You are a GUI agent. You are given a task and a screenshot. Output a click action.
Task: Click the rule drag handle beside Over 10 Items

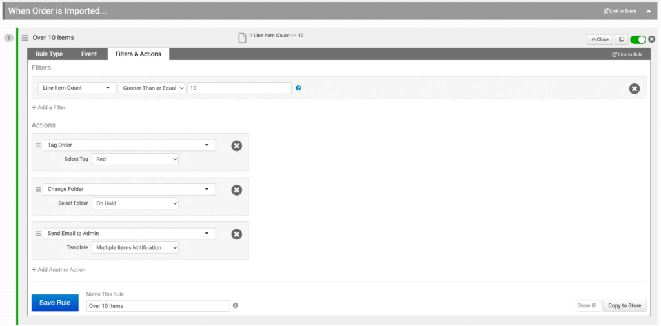coord(25,38)
